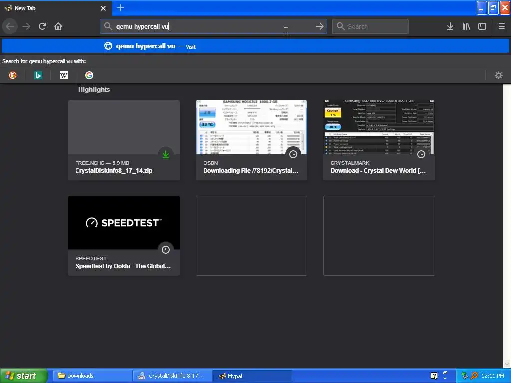This screenshot has width=511, height=383.
Task: Open OSDN Downloading File highlight card
Action: click(252, 140)
